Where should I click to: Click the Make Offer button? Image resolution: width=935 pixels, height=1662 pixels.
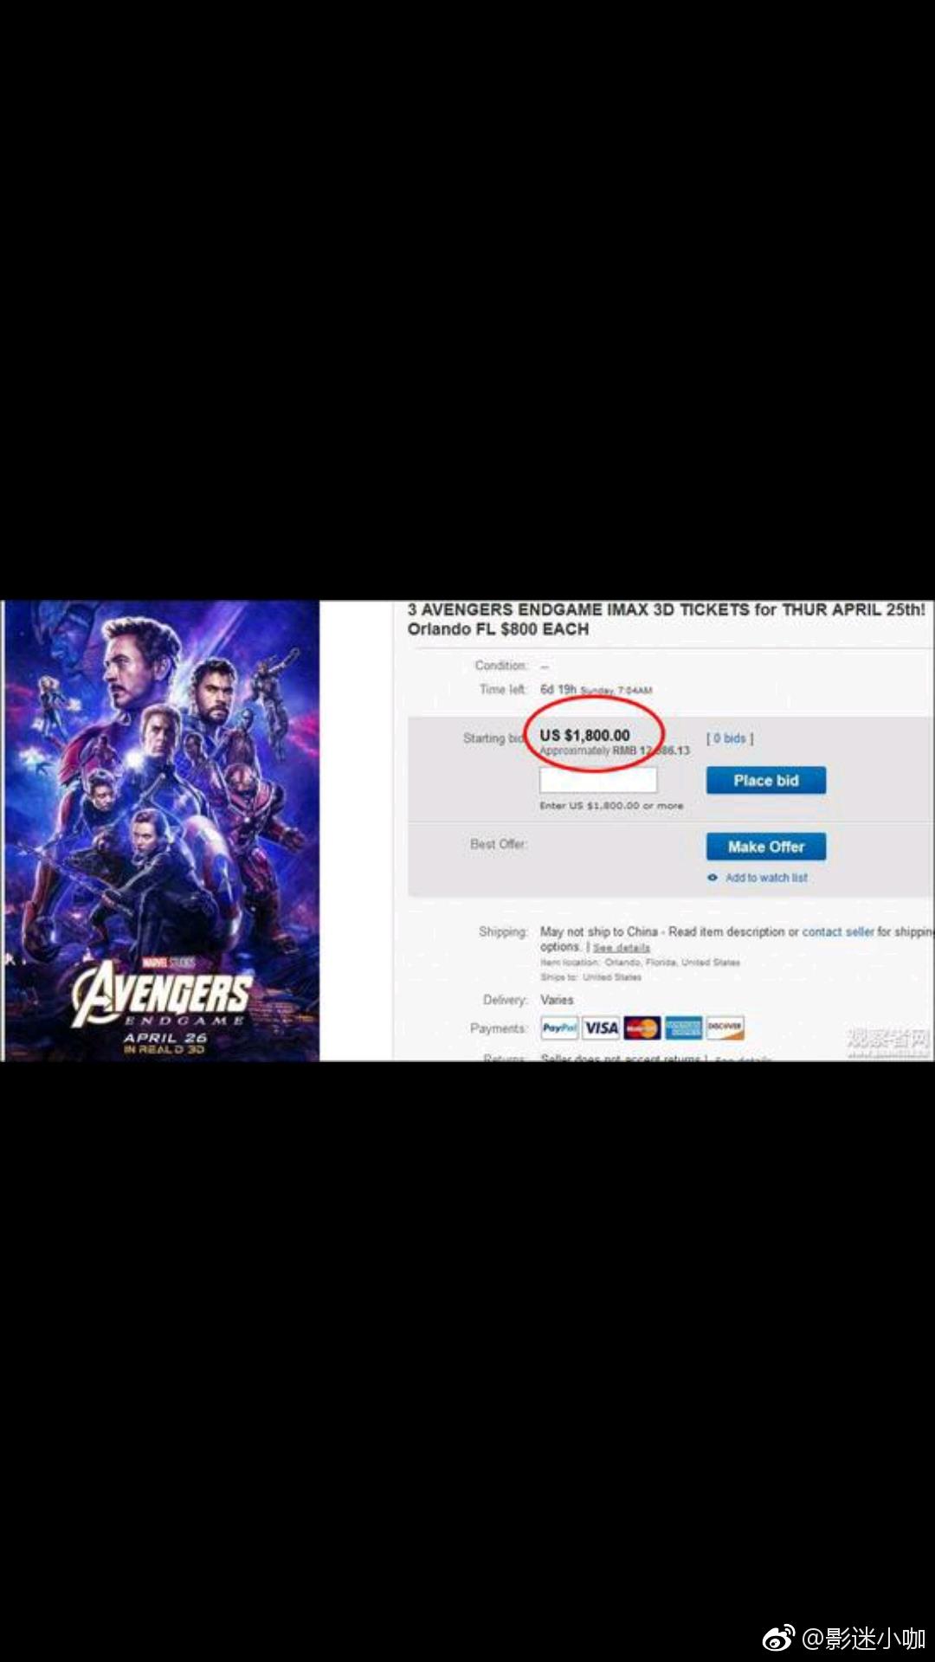coord(766,847)
